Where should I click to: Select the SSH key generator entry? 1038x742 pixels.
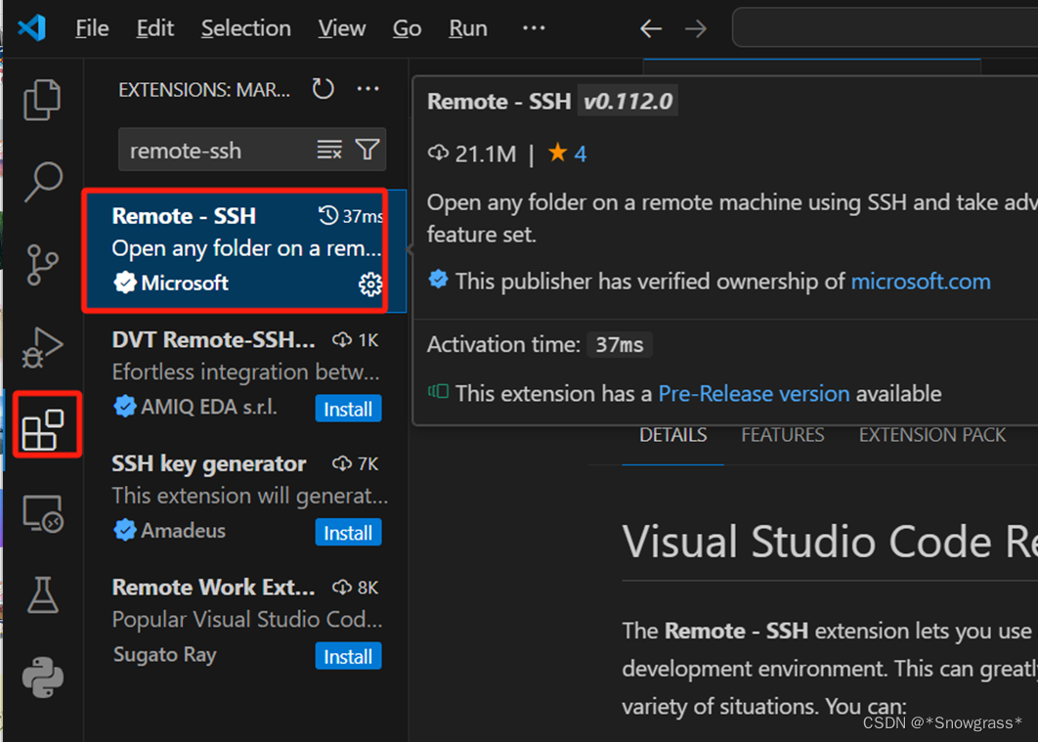coord(245,498)
